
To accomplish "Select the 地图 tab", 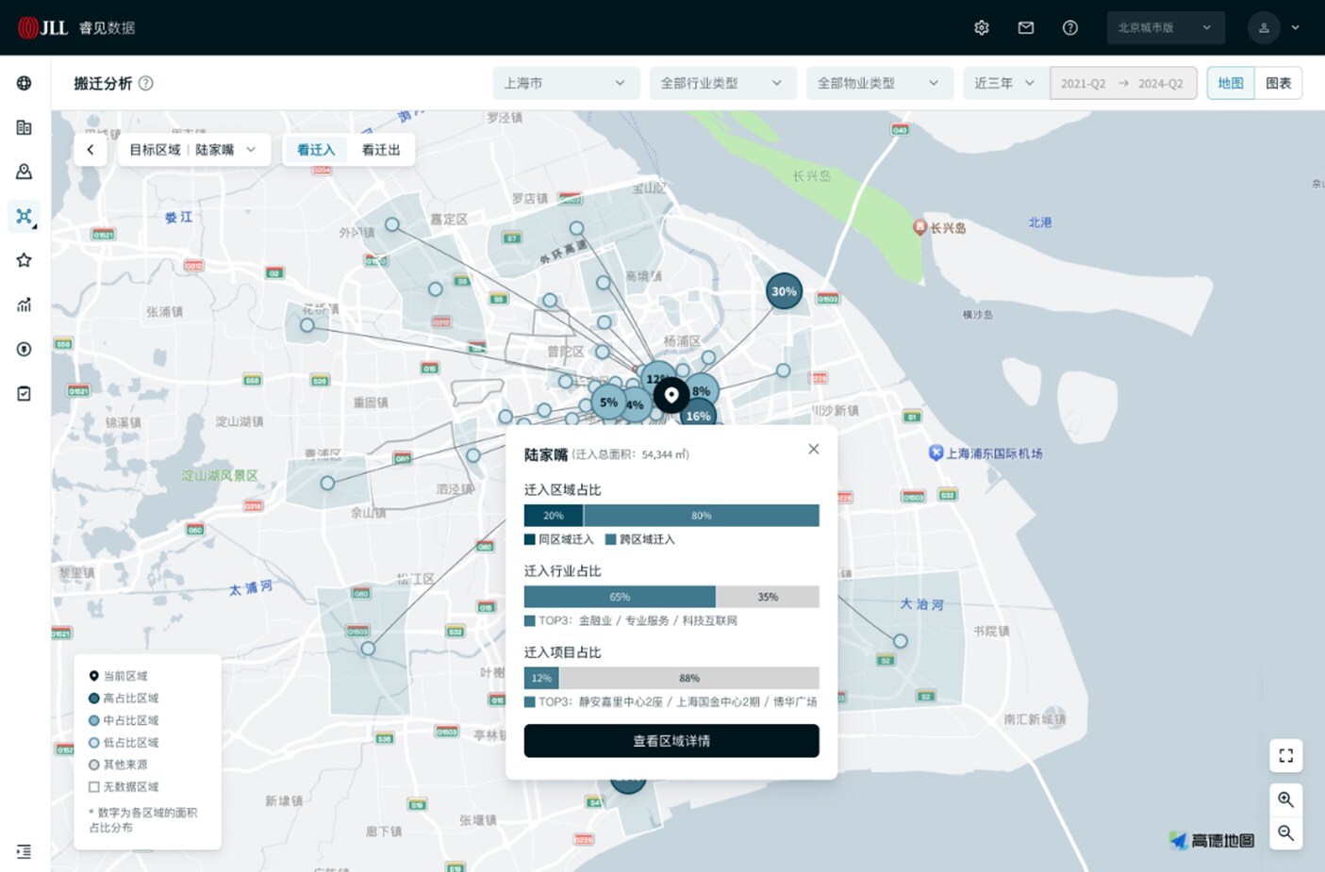I will (1231, 83).
